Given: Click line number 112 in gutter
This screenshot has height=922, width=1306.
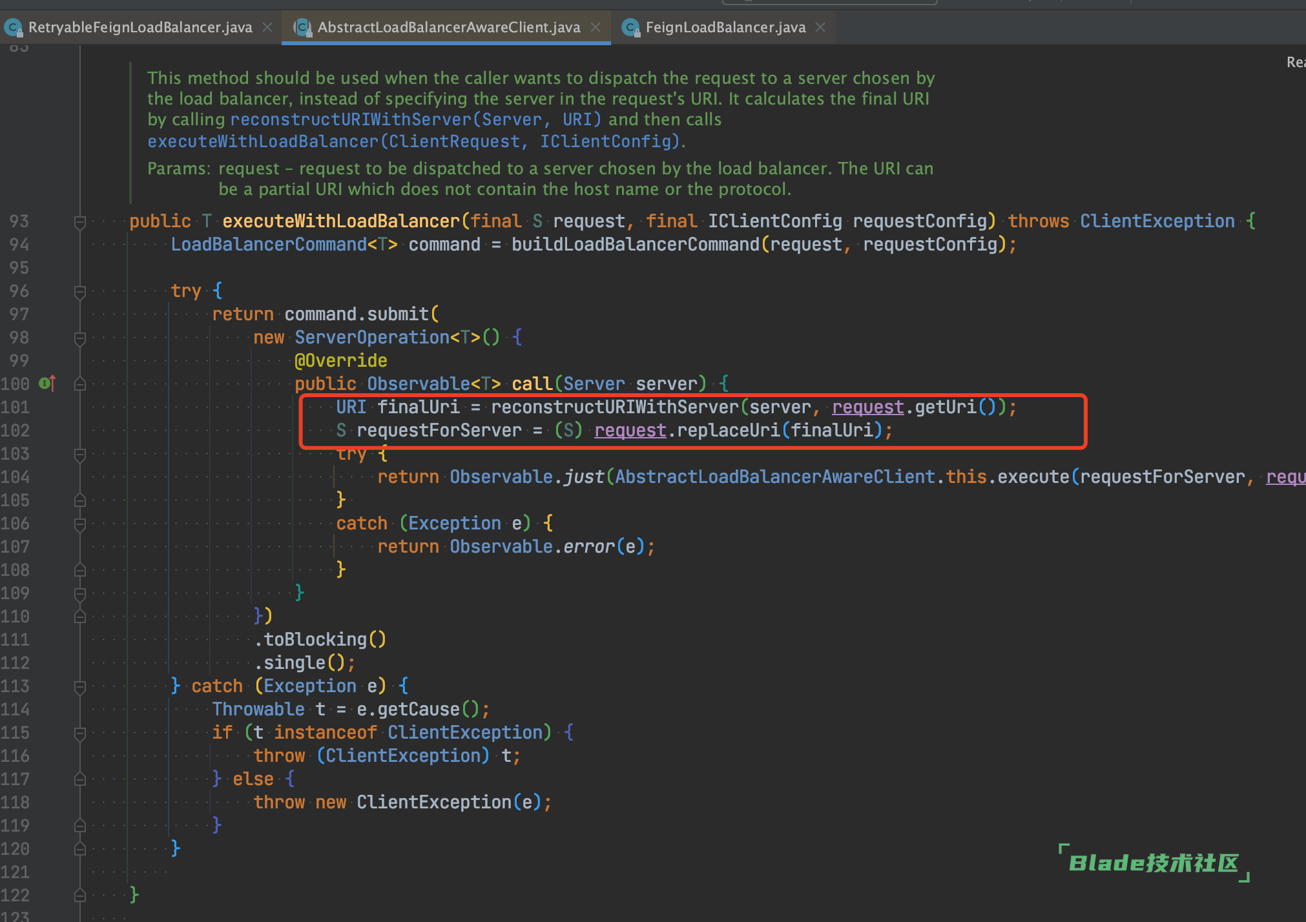Looking at the screenshot, I should pyautogui.click(x=16, y=663).
